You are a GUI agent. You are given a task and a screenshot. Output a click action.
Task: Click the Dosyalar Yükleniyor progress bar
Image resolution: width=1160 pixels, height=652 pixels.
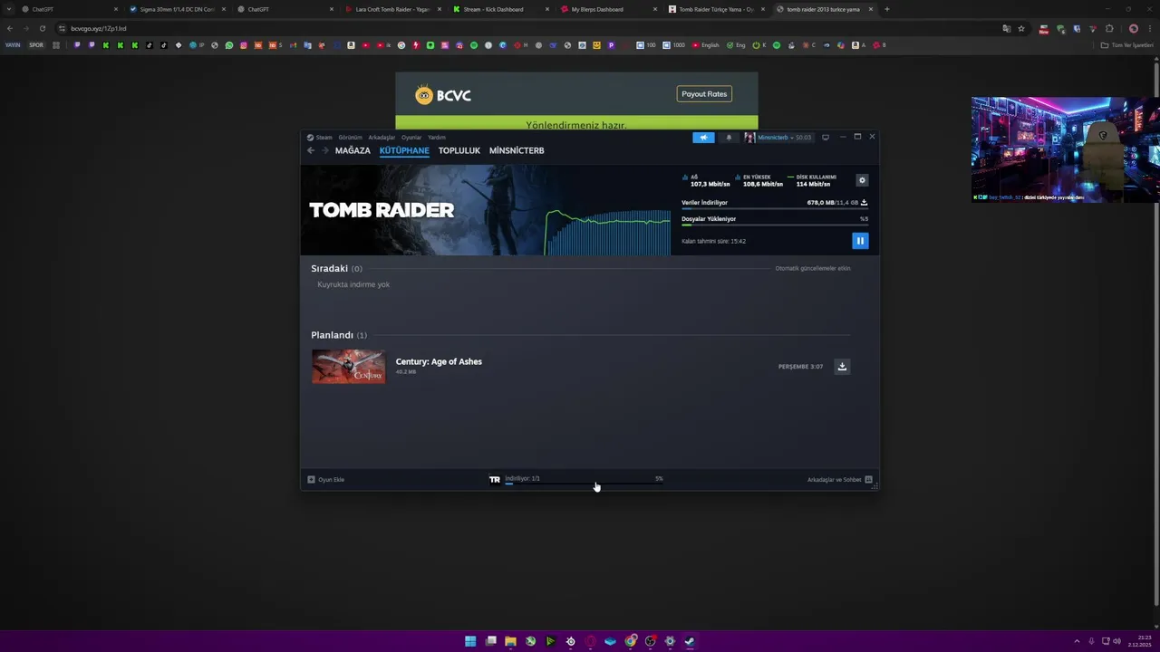[774, 225]
